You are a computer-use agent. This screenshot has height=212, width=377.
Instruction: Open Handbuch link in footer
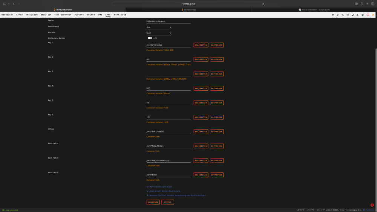point(369,210)
